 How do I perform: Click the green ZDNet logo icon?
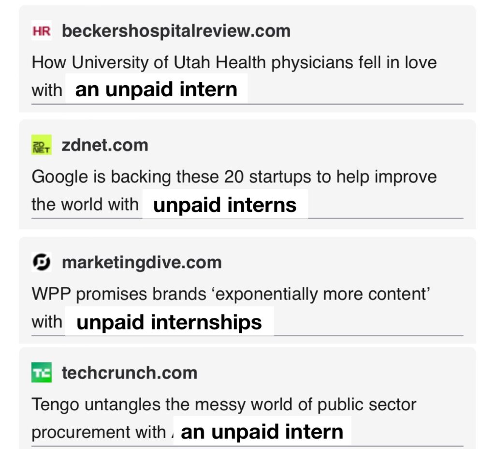click(41, 146)
